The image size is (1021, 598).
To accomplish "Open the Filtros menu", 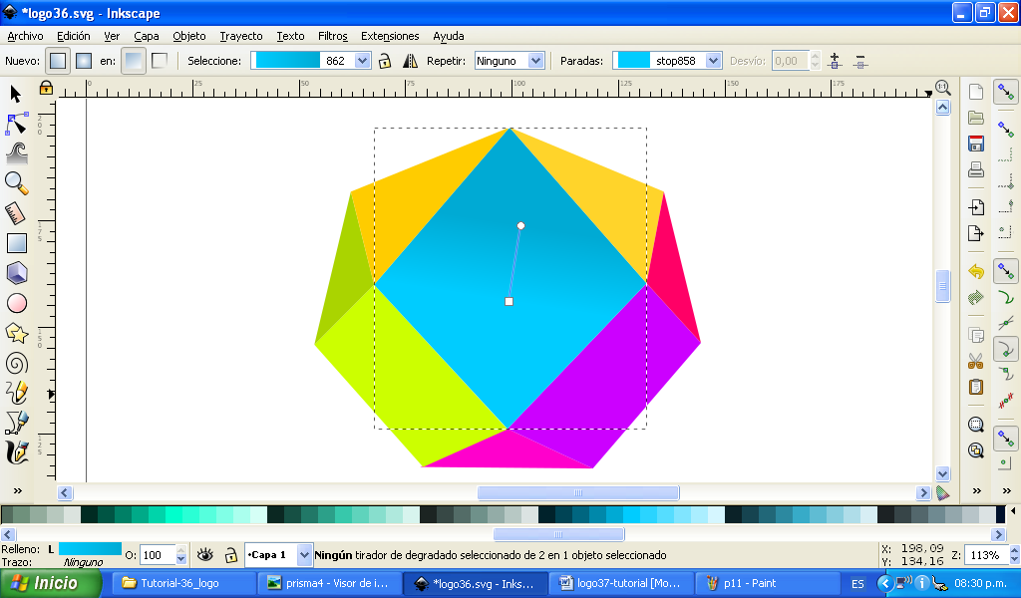I will 333,36.
